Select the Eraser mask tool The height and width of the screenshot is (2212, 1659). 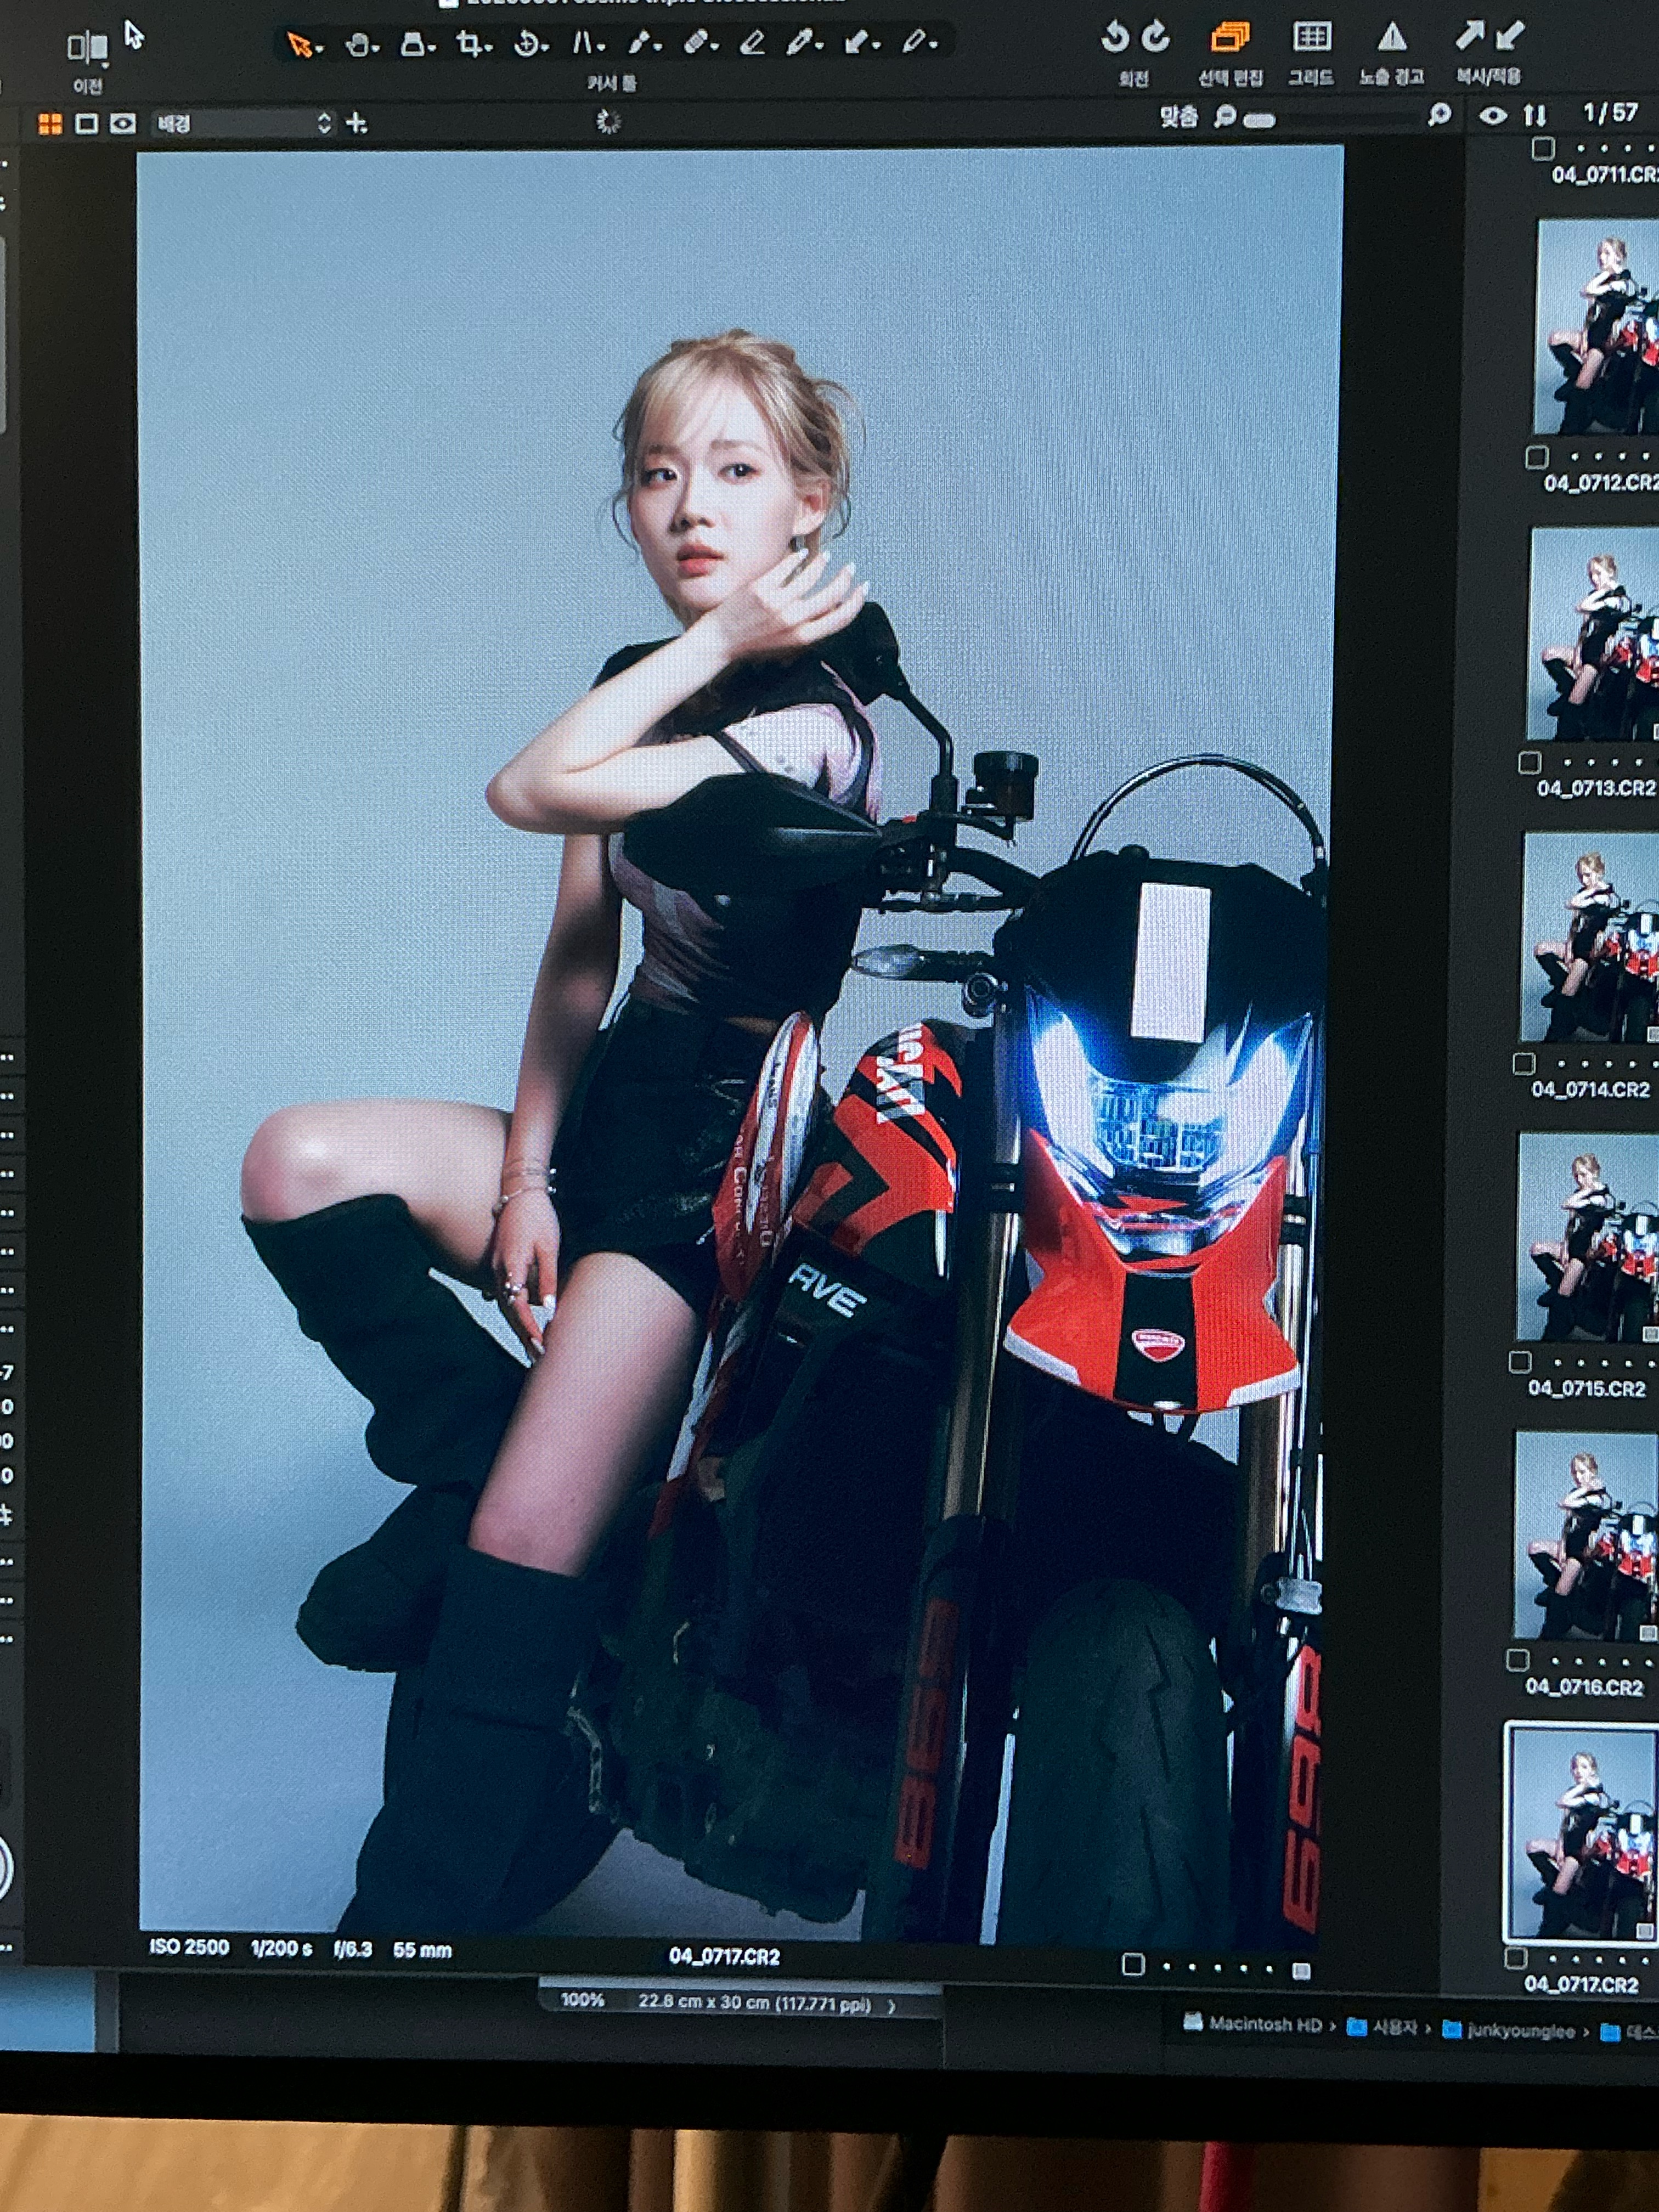(x=753, y=43)
